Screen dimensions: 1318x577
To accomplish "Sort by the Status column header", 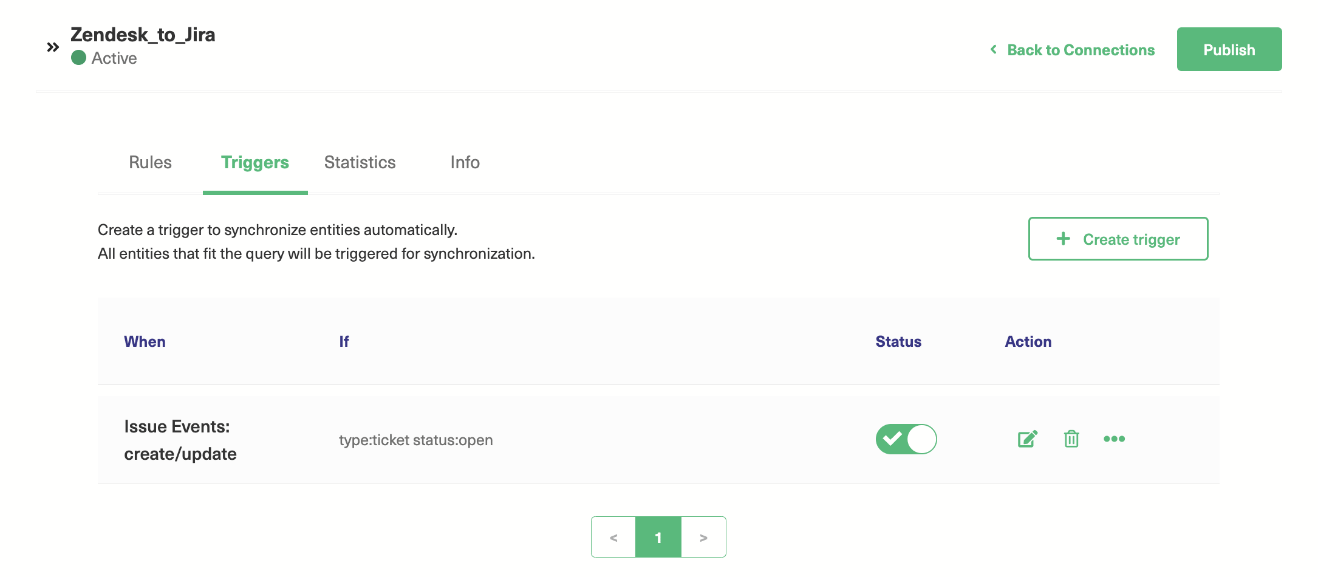I will [898, 341].
